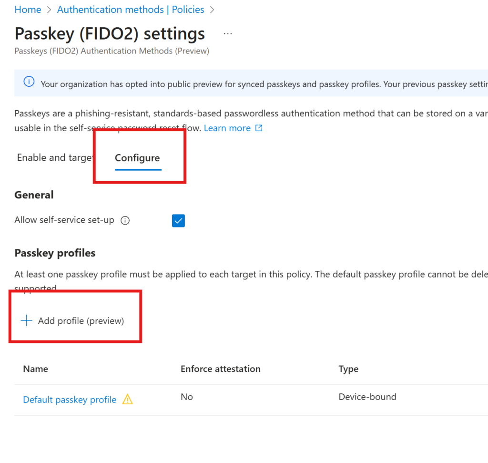488x463 pixels.
Task: Click info icon beside Allow self-service set-up
Action: coord(125,221)
